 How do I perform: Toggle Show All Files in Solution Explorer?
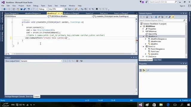(x=162, y=17)
